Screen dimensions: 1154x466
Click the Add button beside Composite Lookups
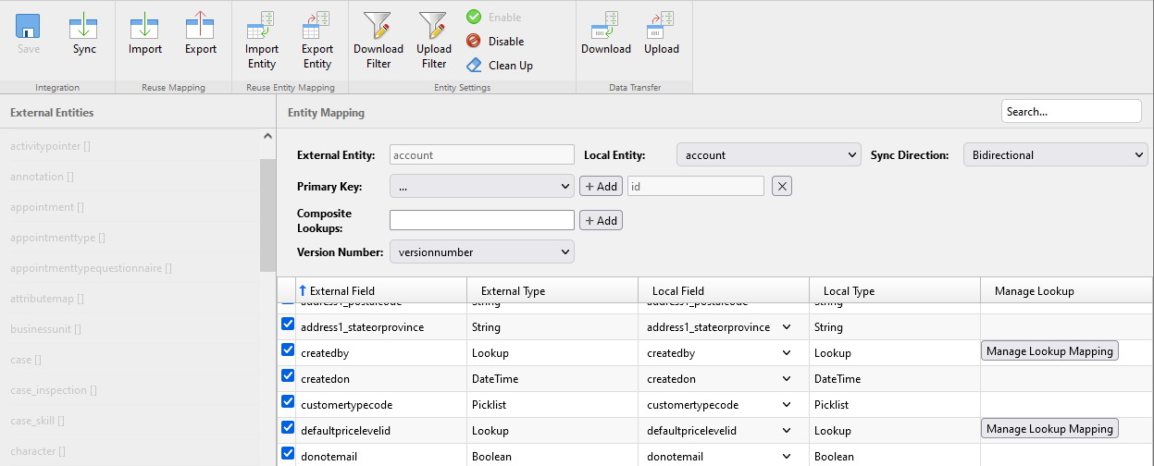coord(601,221)
